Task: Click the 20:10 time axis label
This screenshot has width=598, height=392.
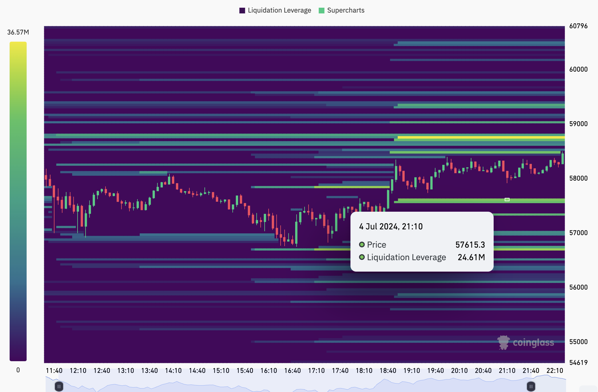Action: (x=459, y=371)
